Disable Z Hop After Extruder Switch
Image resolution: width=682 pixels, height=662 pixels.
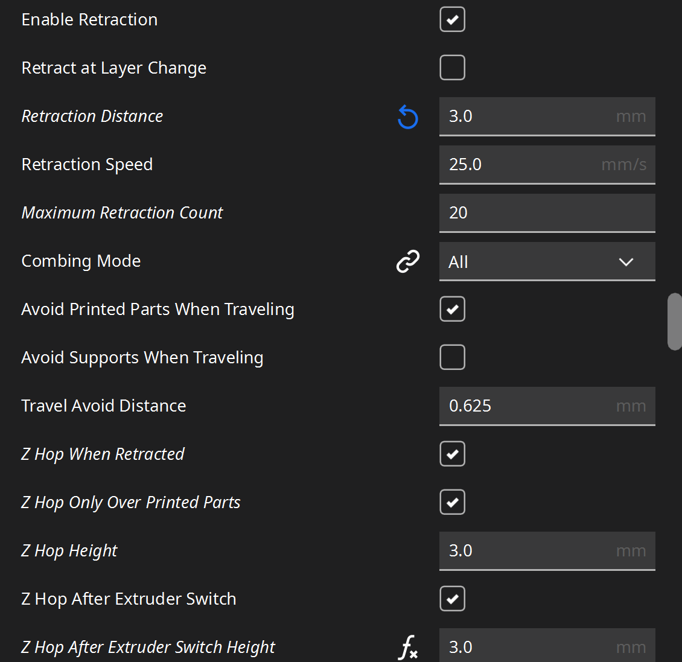[452, 599]
